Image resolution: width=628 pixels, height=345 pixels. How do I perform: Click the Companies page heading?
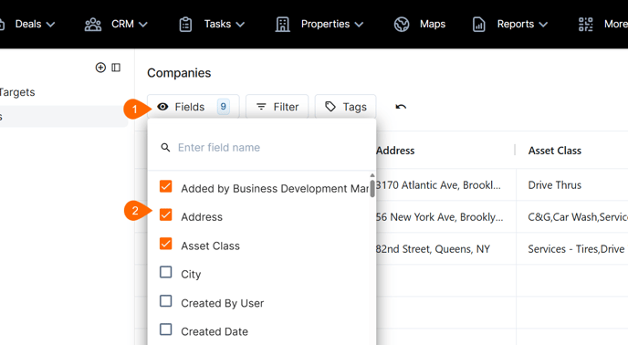click(x=179, y=73)
